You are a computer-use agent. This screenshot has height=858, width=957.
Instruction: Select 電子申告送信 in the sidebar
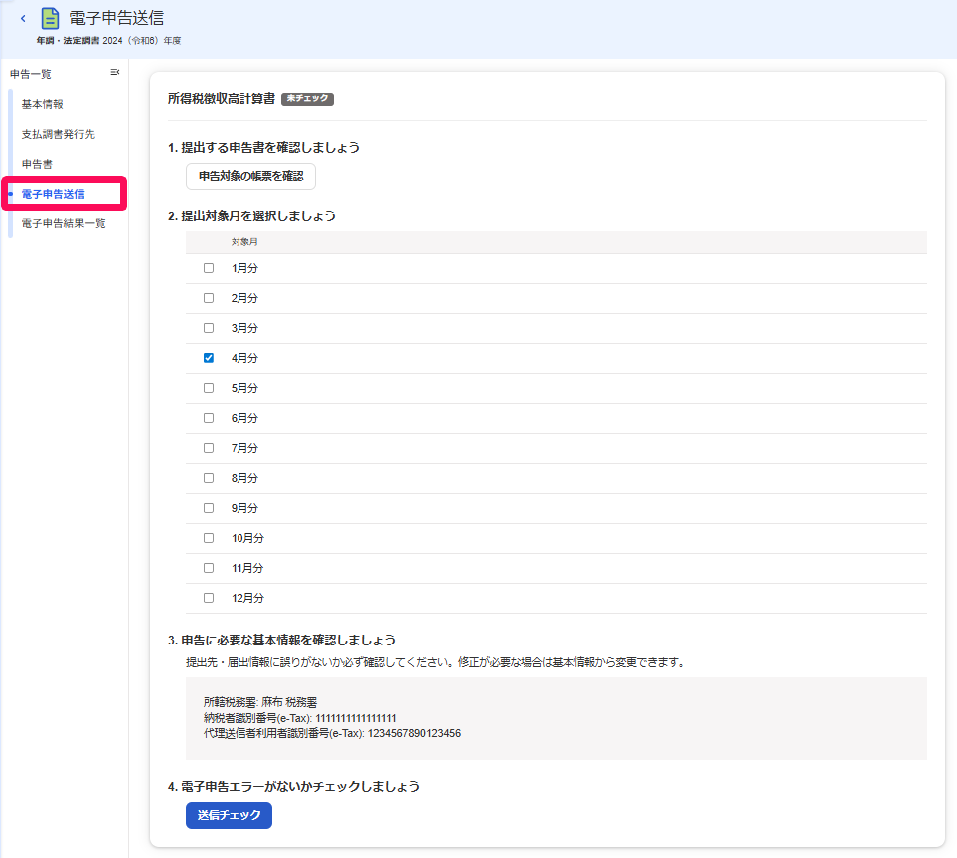tap(53, 194)
